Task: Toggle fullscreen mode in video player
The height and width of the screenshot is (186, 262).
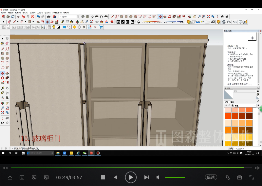Action: click(x=252, y=177)
